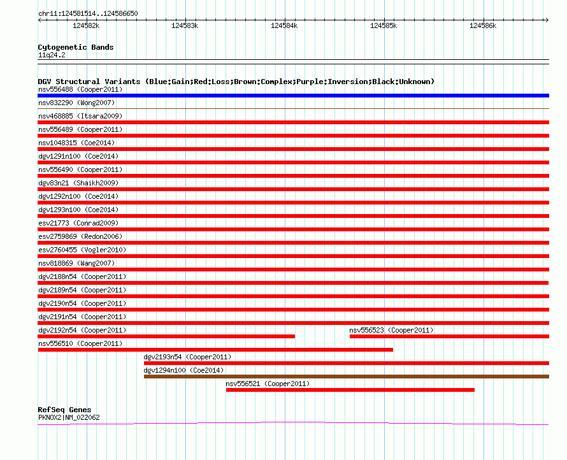Click the thin brown nsv832290 variant line
Viewport: 567px width, 460px height.
pos(293,108)
